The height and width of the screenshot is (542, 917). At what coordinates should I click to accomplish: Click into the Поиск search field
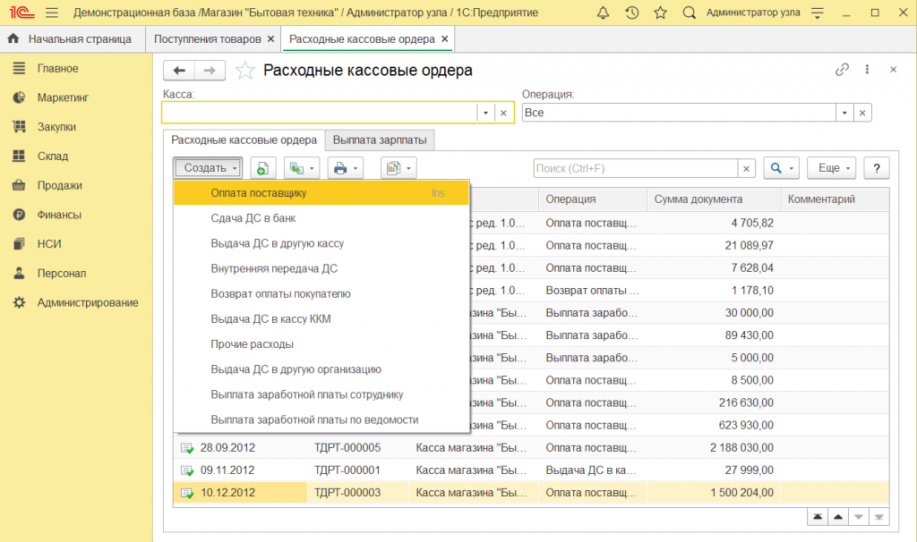tap(635, 168)
